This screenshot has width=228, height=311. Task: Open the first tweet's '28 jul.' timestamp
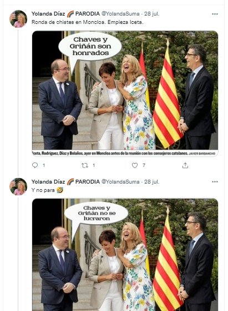151,14
